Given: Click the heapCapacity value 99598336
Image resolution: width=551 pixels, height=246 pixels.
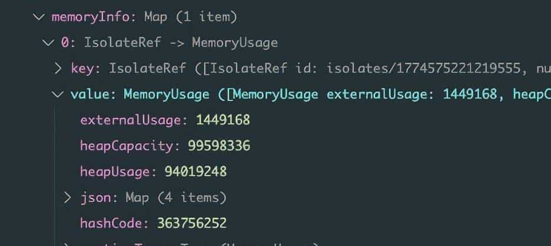Looking at the screenshot, I should [219, 146].
